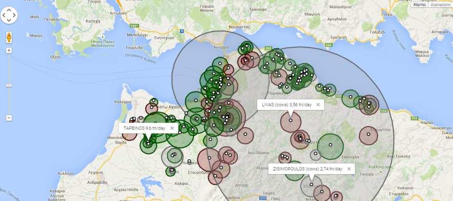Click the Μεσολόγγι city label

(x=137, y=35)
